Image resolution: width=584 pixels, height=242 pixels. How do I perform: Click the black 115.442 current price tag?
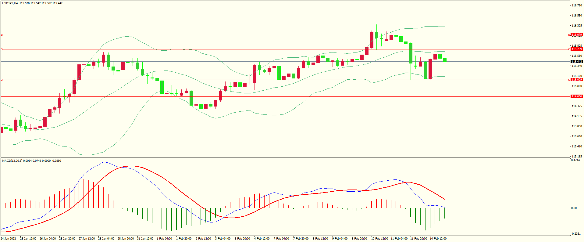point(577,62)
